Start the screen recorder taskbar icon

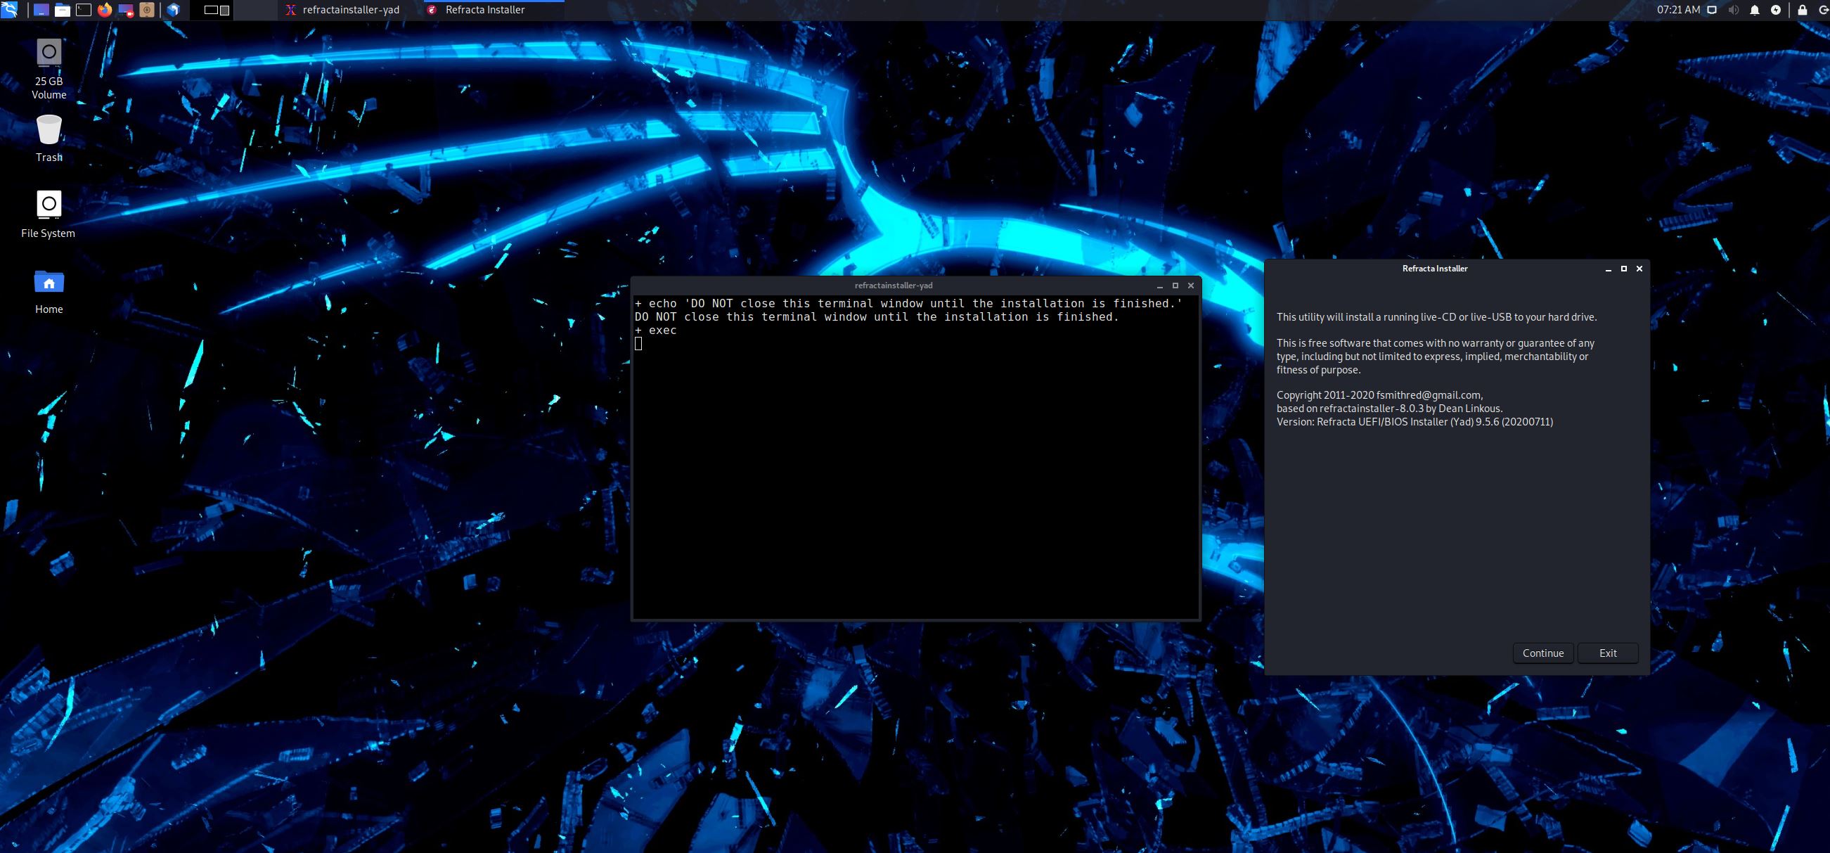pyautogui.click(x=126, y=9)
